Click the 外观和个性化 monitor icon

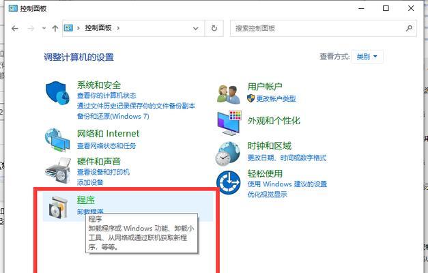point(229,123)
